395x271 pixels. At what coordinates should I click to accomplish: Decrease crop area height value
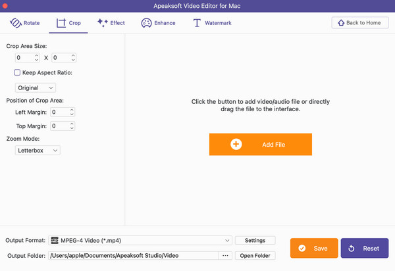coord(73,60)
